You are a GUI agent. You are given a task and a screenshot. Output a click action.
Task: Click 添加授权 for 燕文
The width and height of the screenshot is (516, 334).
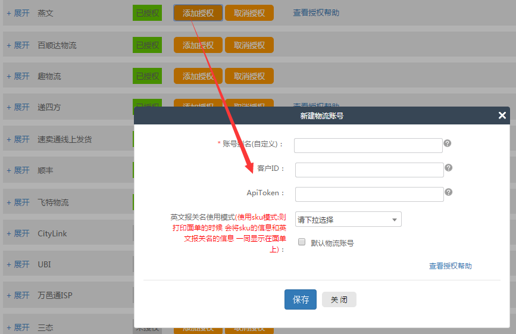(198, 13)
